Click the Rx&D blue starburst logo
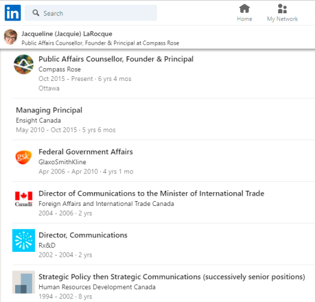The image size is (315, 302). click(24, 240)
